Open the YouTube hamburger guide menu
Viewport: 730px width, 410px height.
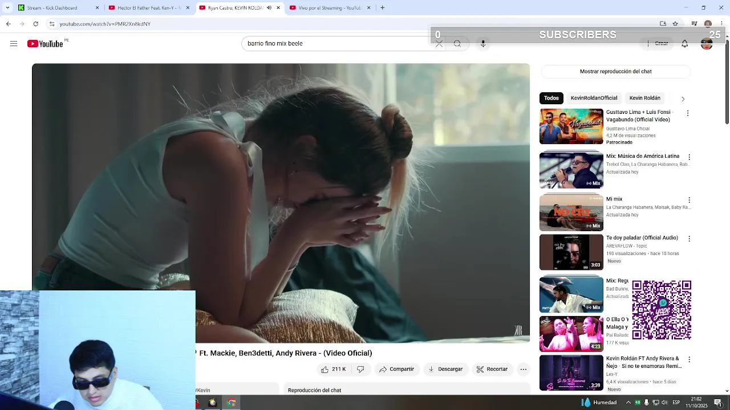[x=14, y=44]
